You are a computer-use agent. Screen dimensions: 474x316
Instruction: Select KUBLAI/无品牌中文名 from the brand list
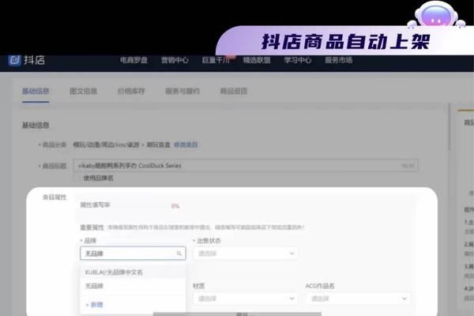[133, 272]
